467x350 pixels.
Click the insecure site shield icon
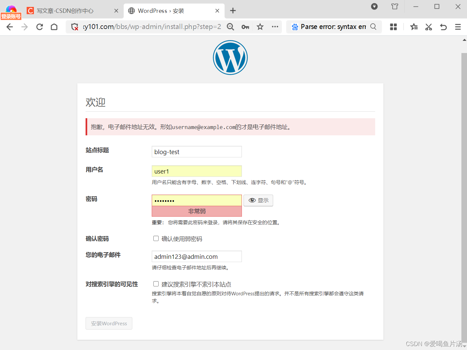(x=75, y=27)
